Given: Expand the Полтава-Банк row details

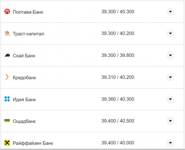Looking at the screenshot, I should [170, 12].
